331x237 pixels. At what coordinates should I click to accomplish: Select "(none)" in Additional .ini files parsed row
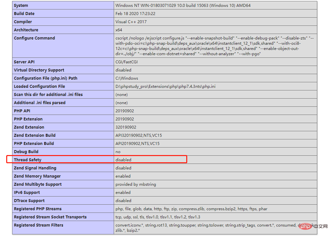[122, 103]
